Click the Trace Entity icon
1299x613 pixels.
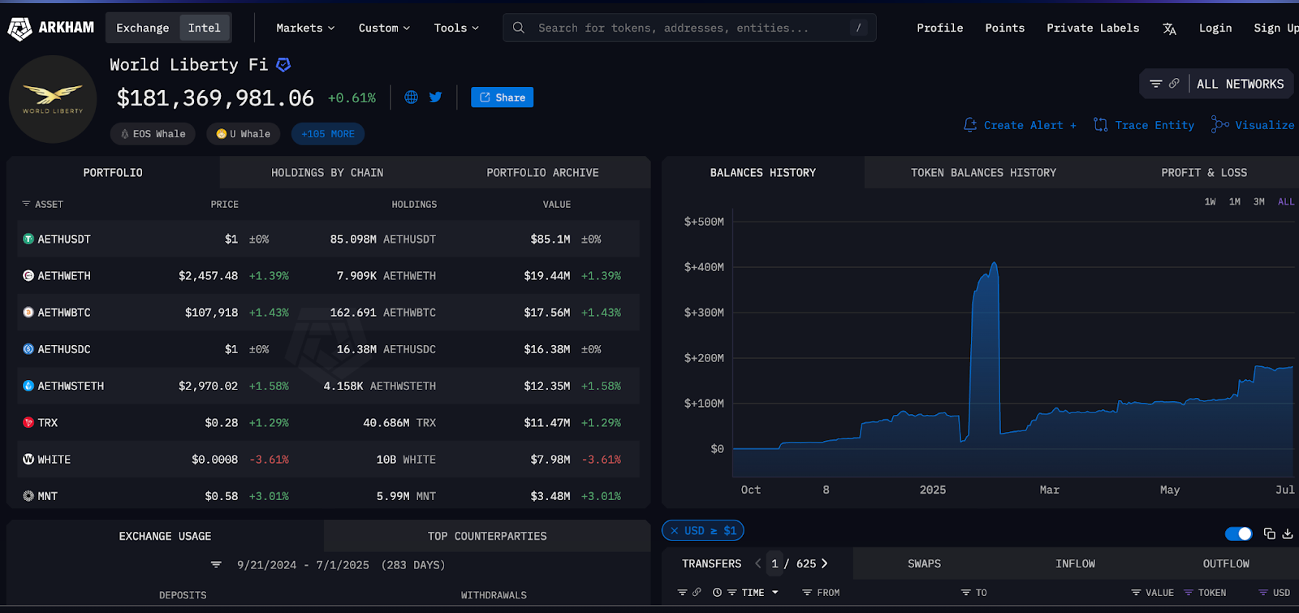[x=1101, y=125]
